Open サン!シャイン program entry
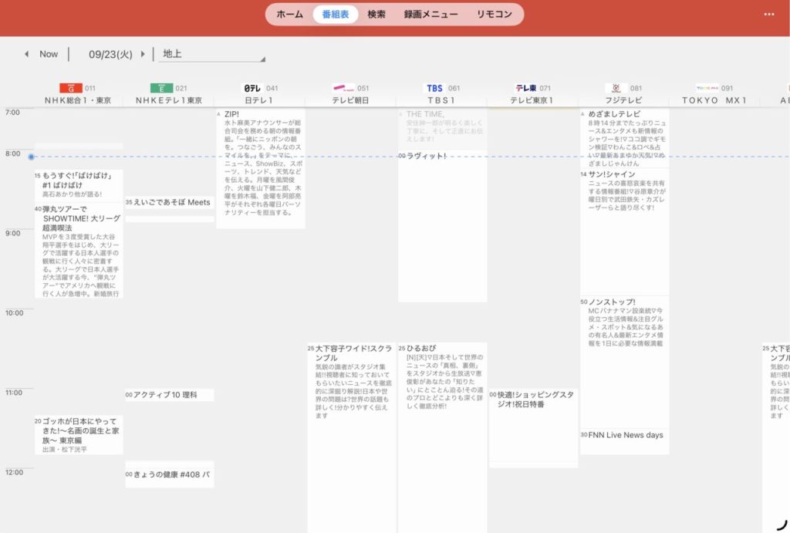 [x=624, y=232]
